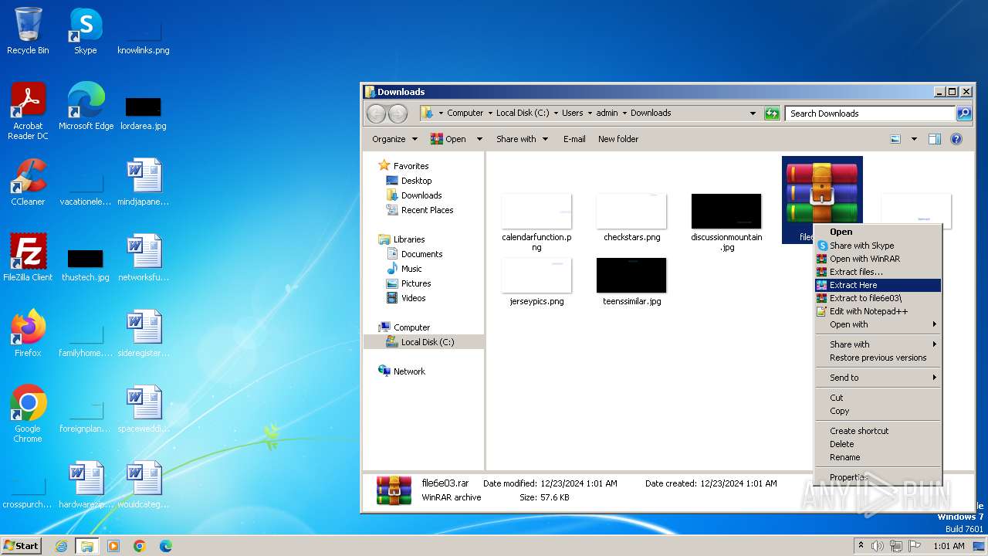
Task: Expand address bar history dropdown
Action: click(753, 114)
